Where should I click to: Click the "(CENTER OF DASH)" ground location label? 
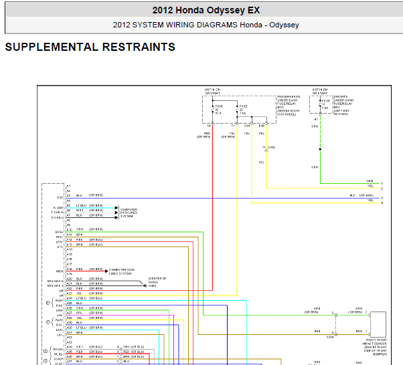[157, 280]
